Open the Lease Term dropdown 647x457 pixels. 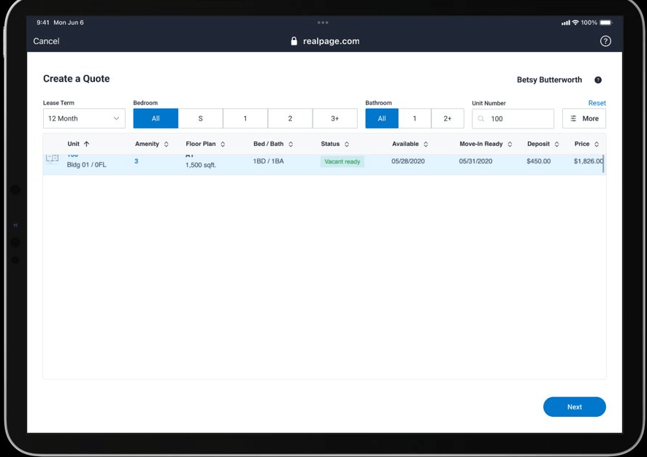[x=84, y=118]
